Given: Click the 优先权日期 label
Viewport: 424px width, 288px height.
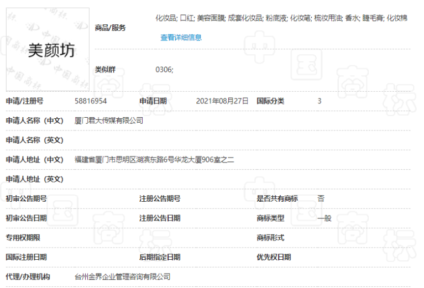Looking at the screenshot, I should pyautogui.click(x=274, y=257).
